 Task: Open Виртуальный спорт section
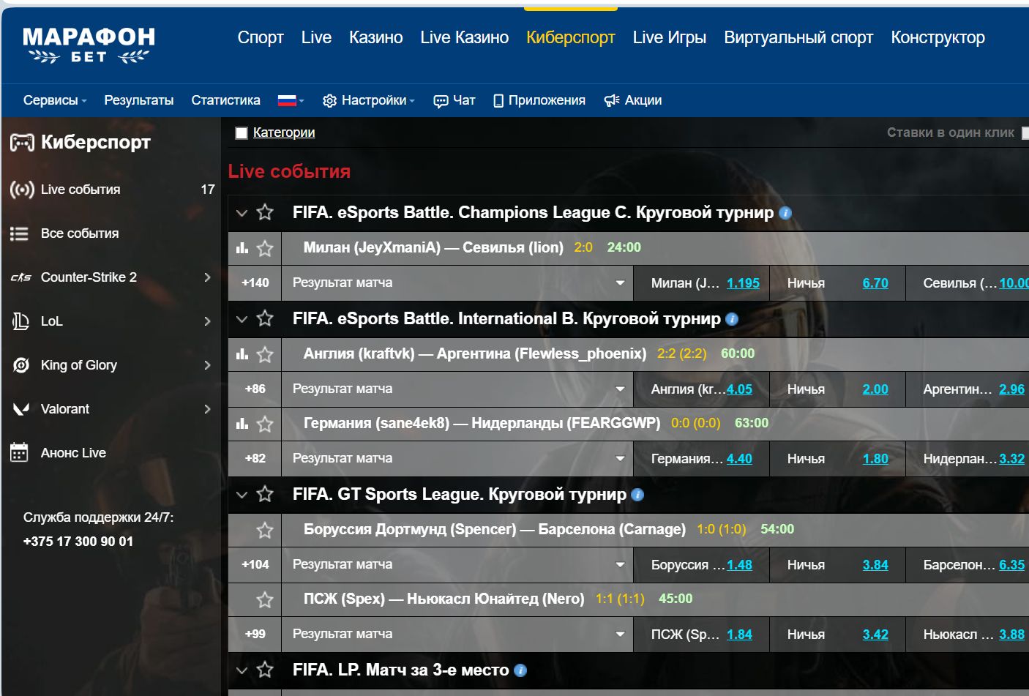(798, 37)
